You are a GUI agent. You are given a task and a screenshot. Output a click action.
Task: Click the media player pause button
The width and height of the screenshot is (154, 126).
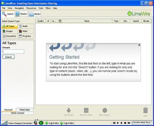click(x=121, y=123)
